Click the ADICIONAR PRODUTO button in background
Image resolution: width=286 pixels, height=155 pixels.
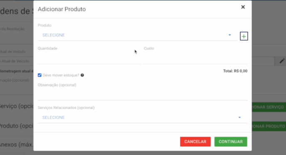269,126
